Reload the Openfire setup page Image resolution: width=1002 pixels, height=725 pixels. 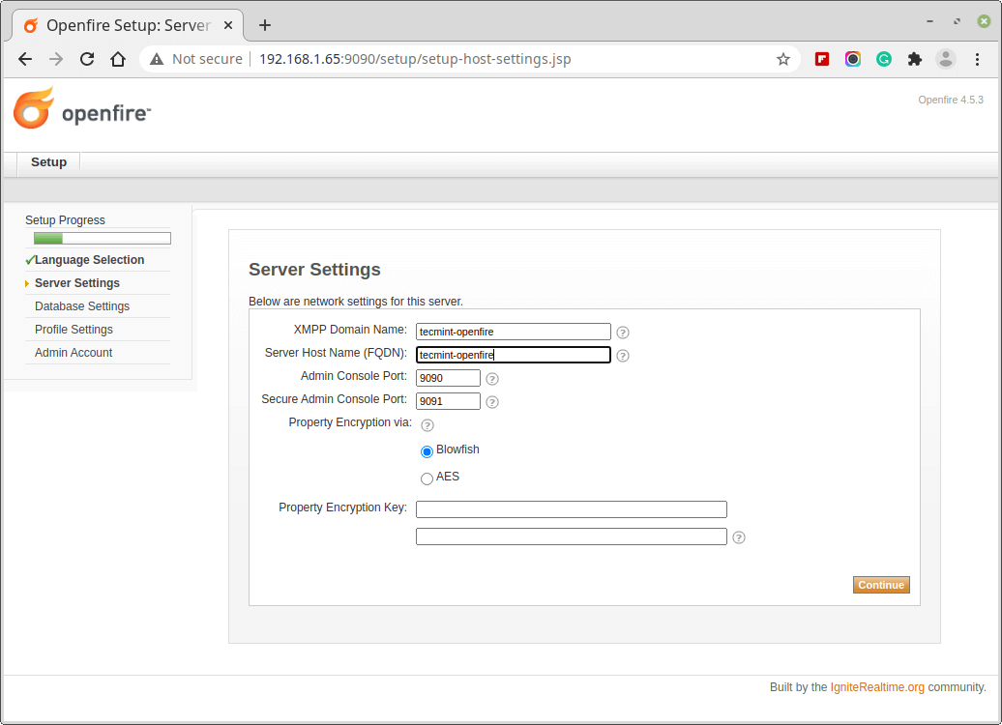[x=87, y=59]
